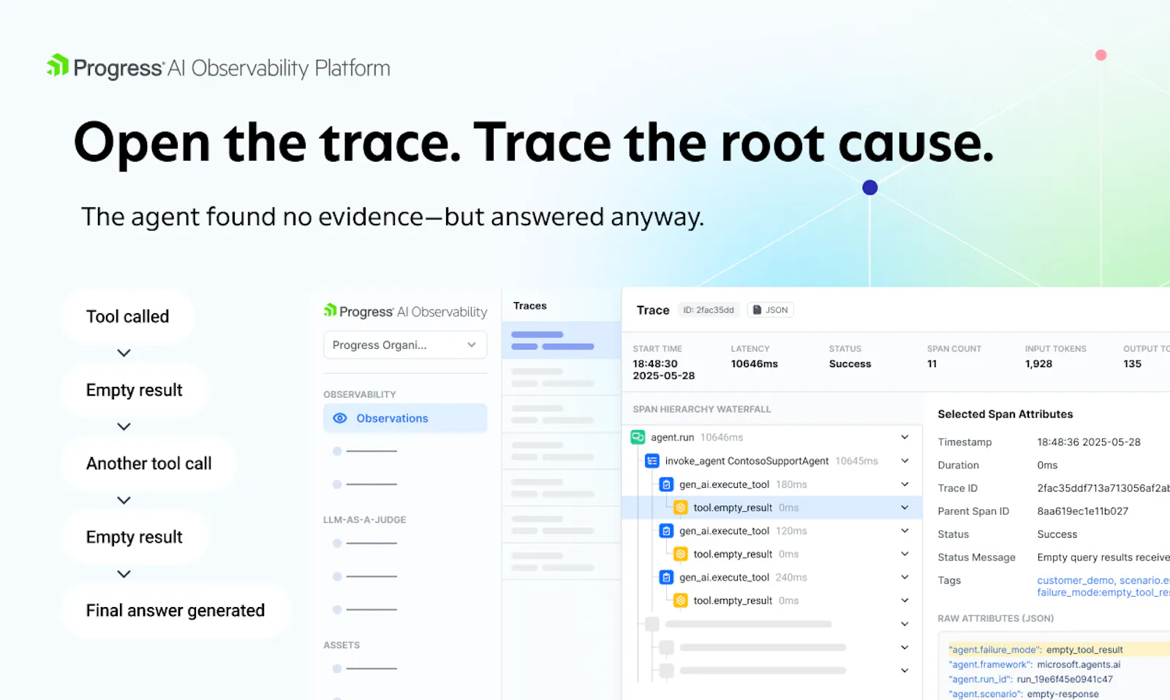Click the icon of the 240ms gen_ai.execute_tool span

[666, 578]
